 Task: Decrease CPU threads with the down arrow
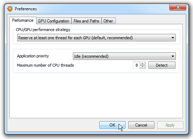[143, 67]
